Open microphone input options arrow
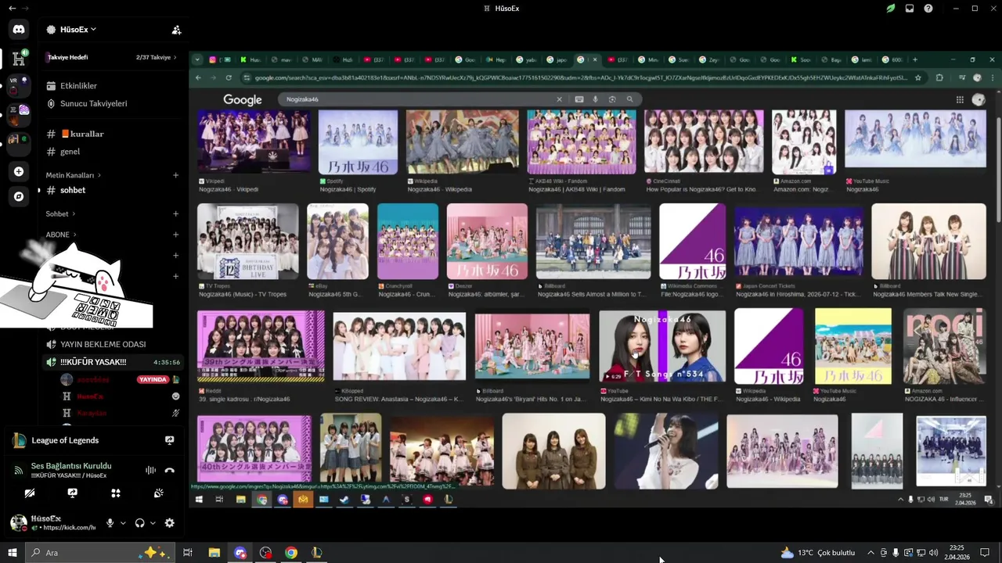The image size is (1002, 563). [123, 523]
